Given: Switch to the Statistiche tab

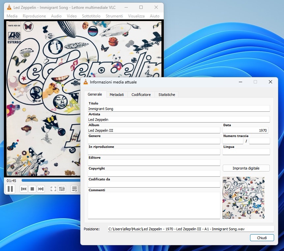Looking at the screenshot, I should point(167,95).
